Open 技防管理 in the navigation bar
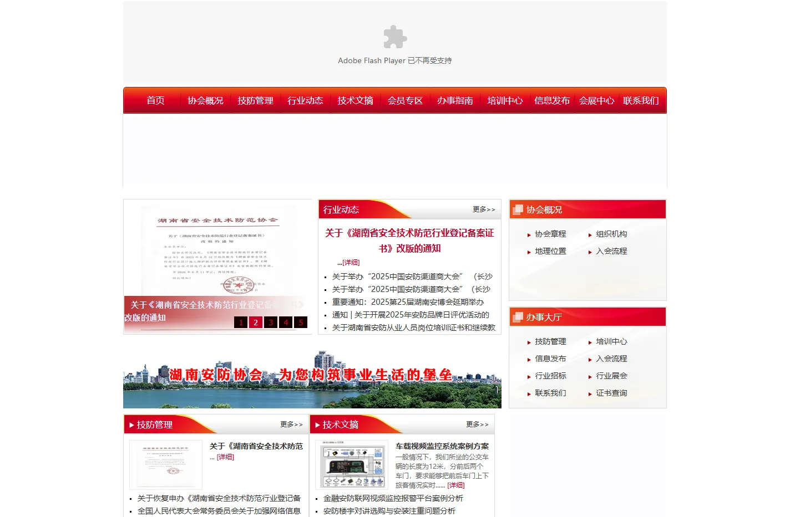Image resolution: width=790 pixels, height=517 pixels. (255, 100)
